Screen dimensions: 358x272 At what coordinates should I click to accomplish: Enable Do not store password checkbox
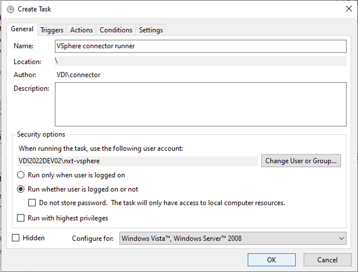(32, 203)
